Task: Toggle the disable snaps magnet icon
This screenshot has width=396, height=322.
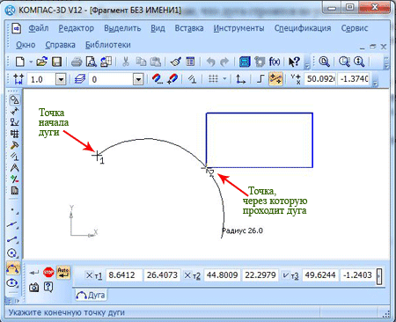Action: pyautogui.click(x=172, y=79)
